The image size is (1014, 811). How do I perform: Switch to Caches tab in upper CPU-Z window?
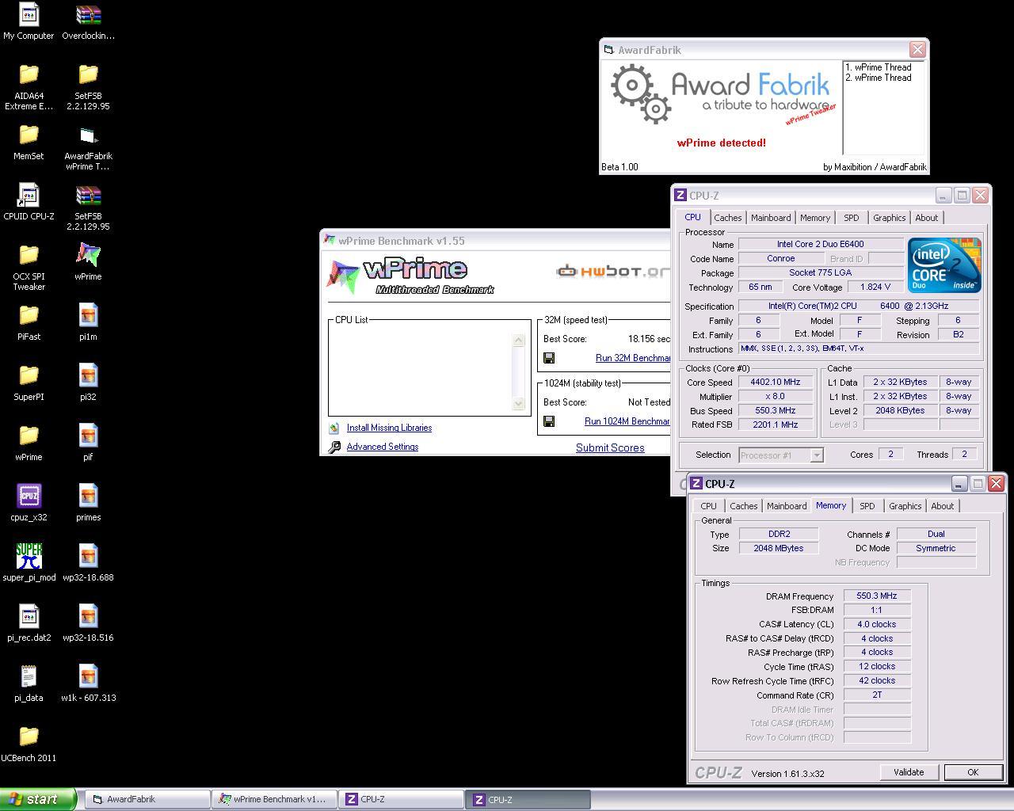click(727, 218)
